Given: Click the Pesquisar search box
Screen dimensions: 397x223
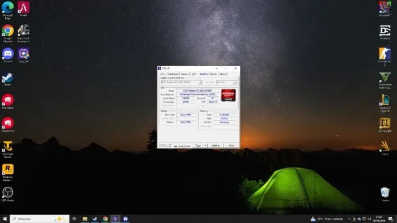Looking at the screenshot, I should tap(40, 218).
